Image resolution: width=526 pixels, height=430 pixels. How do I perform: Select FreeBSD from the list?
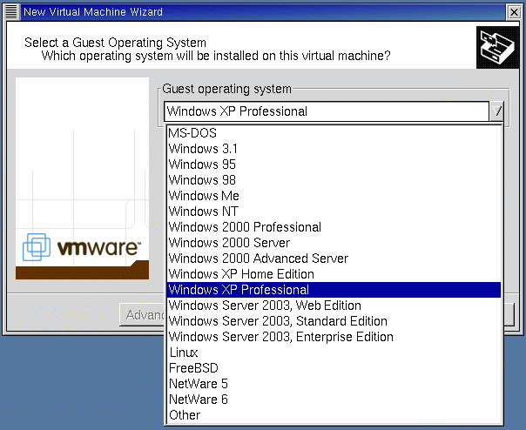334,368
